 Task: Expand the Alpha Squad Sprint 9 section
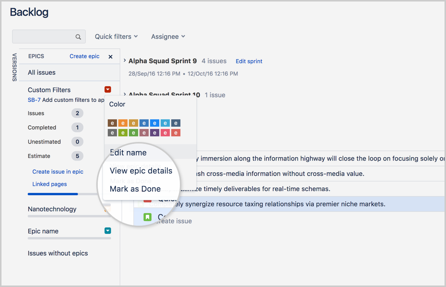point(124,61)
